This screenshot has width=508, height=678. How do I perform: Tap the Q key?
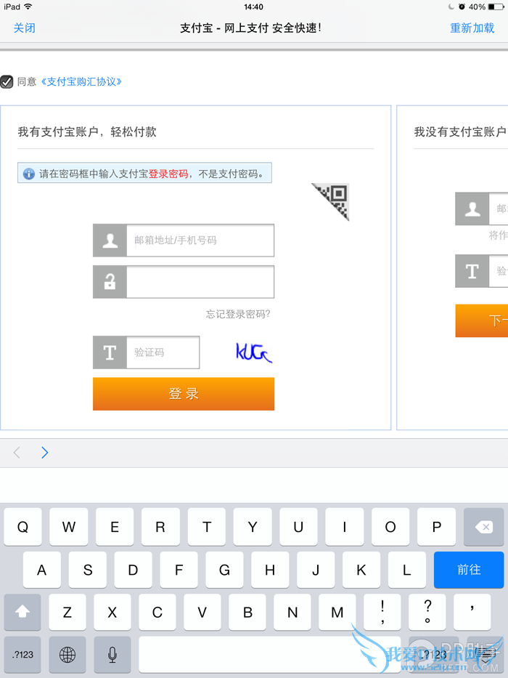click(x=23, y=527)
